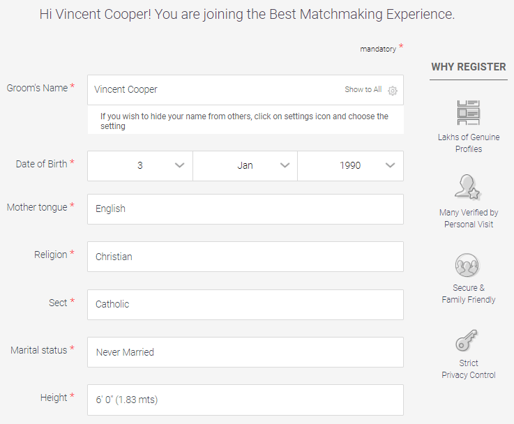
Task: Click the Secure & Family Friendly text
Action: 469,294
